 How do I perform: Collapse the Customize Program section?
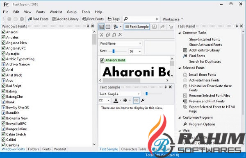tap(180, 117)
